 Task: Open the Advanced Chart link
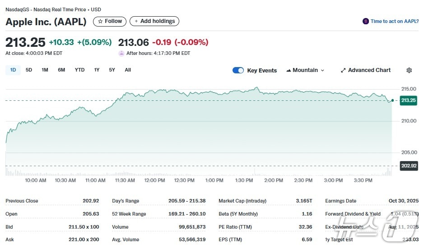[369, 70]
